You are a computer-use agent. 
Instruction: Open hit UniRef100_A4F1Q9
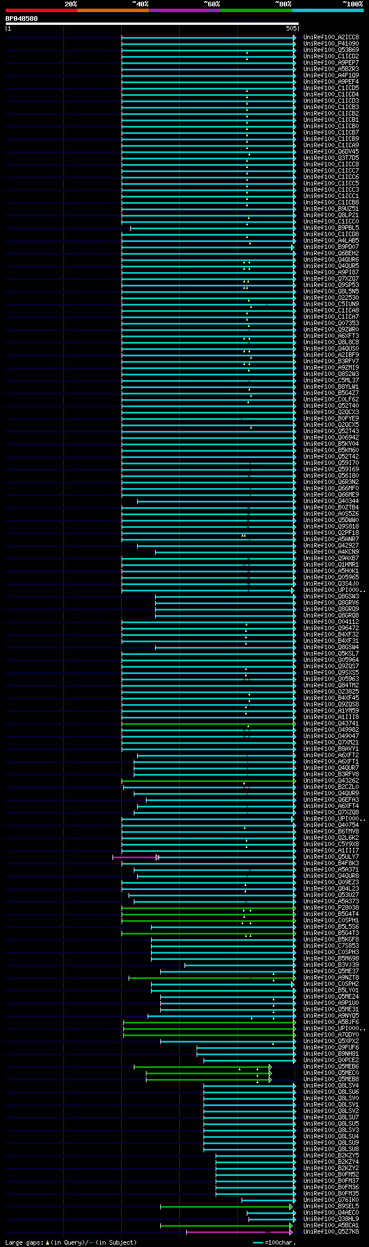[x=331, y=75]
